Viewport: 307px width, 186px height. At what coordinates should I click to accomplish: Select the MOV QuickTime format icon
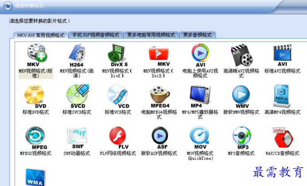[x=200, y=138]
